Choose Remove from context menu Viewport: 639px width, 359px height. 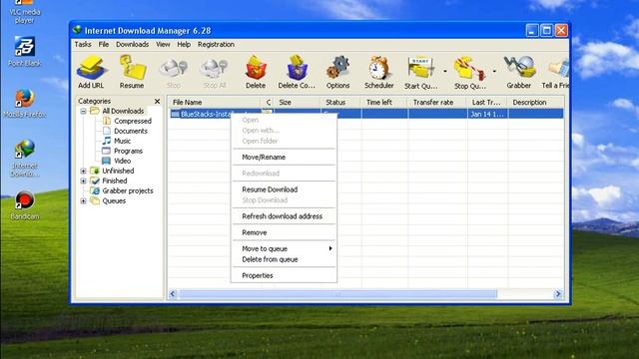tap(284, 232)
